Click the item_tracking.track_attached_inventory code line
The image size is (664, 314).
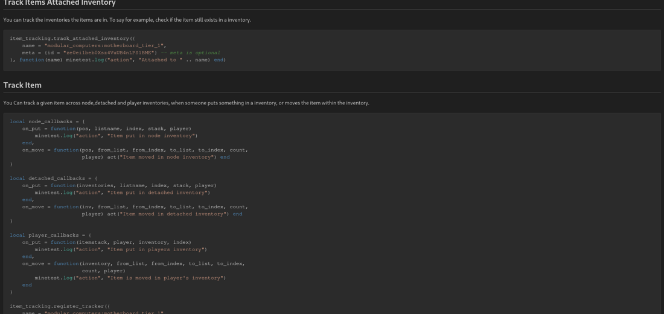(72, 39)
